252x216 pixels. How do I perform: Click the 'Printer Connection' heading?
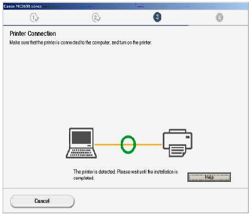[33, 34]
